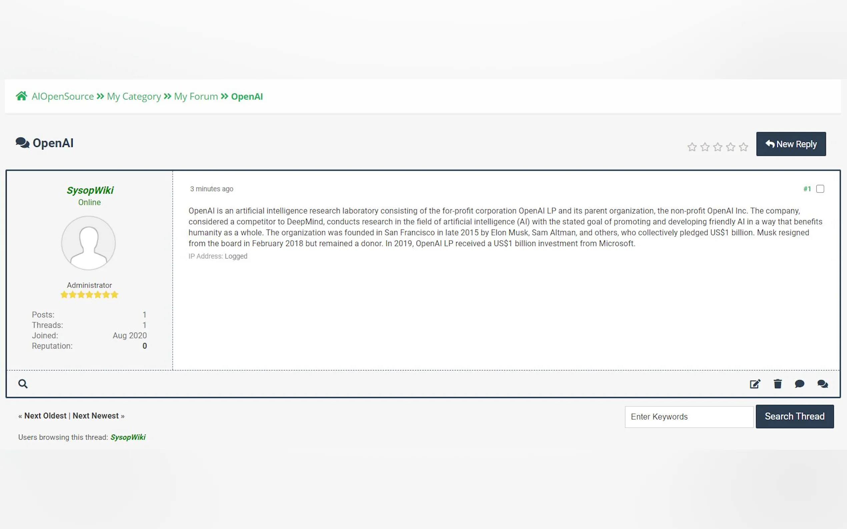Rate thread with third star
847x529 pixels.
tap(718, 147)
